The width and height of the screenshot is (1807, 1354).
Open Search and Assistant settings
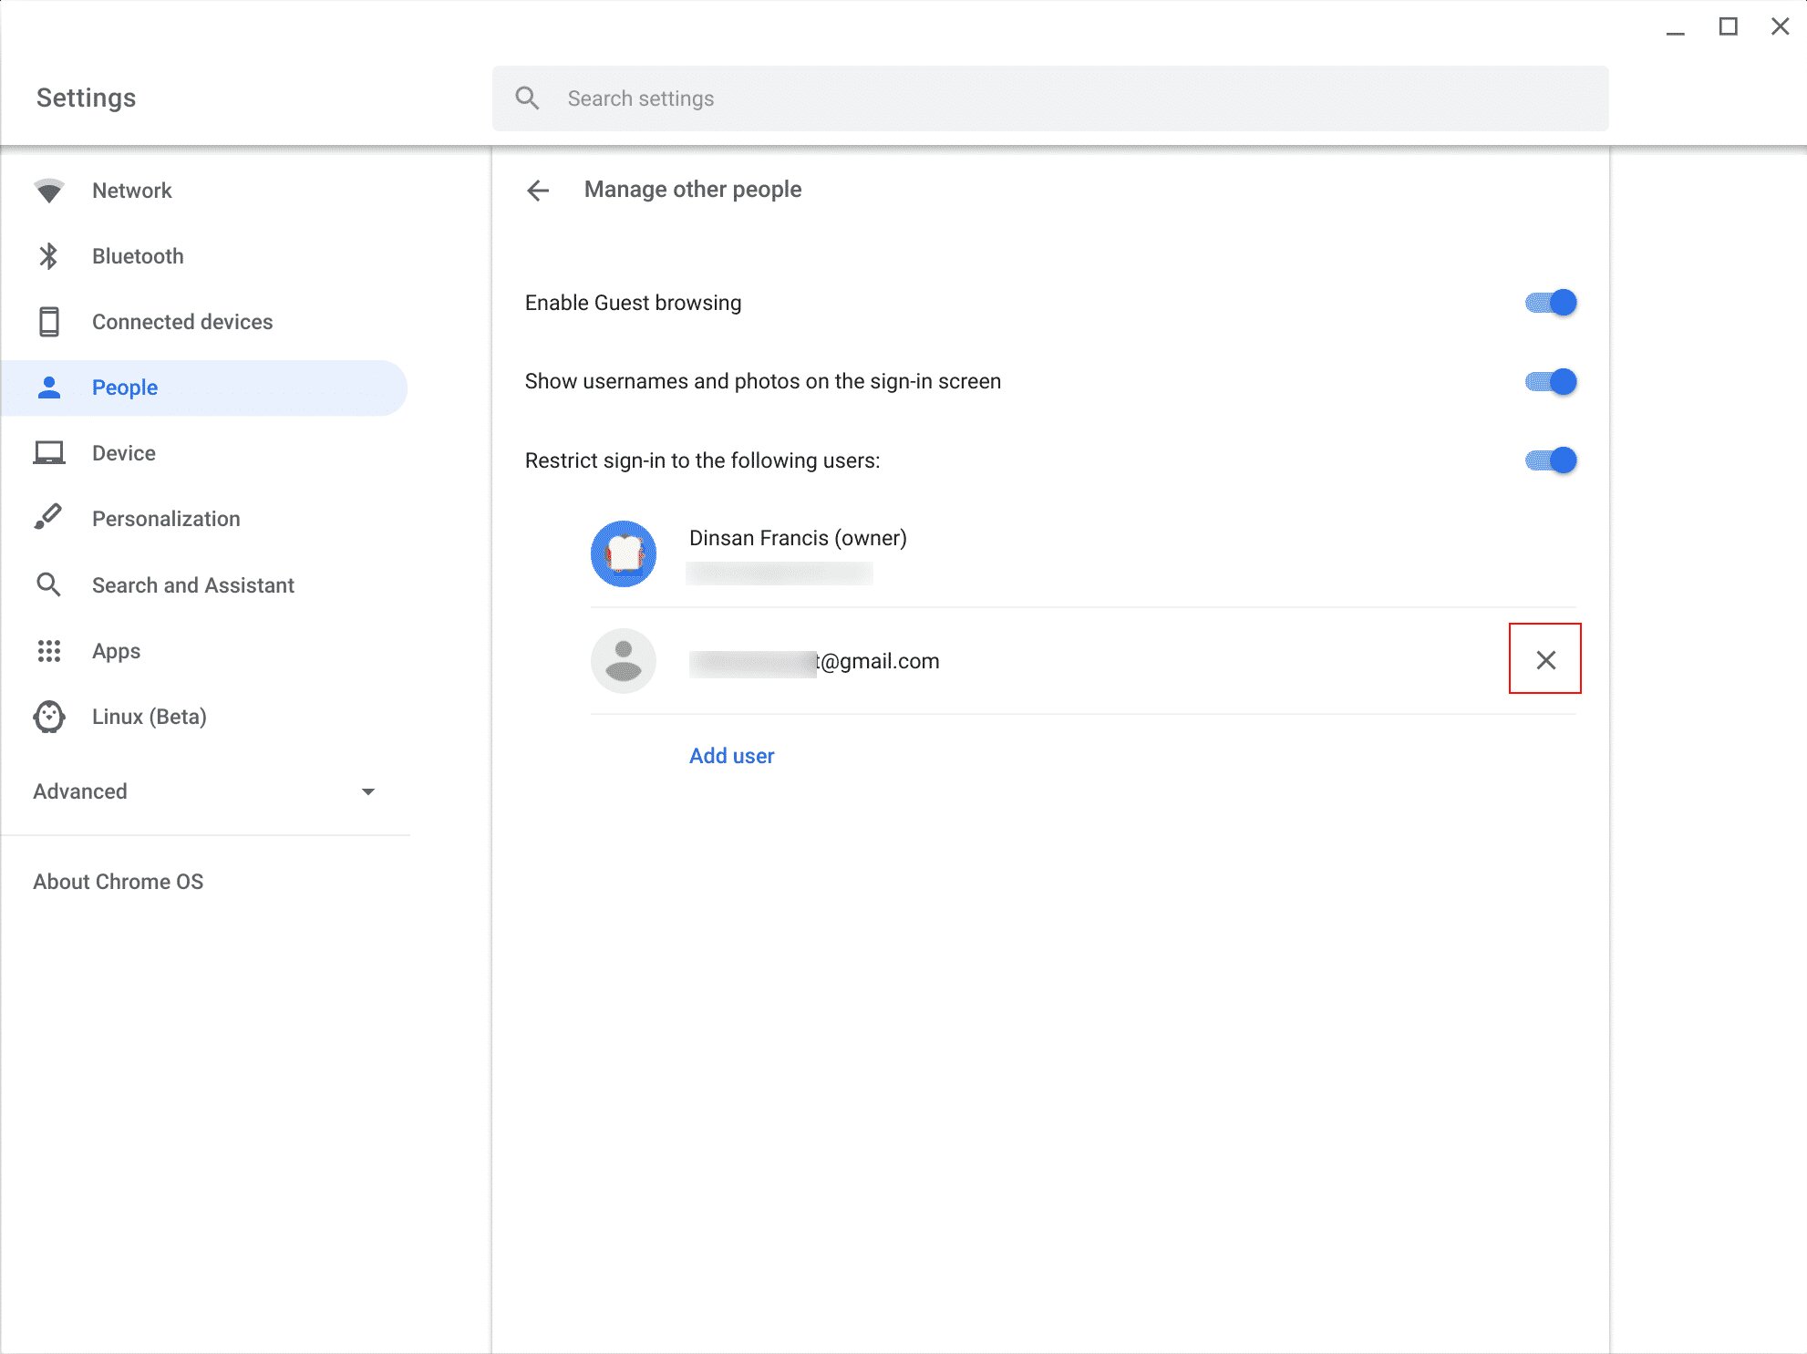(192, 584)
